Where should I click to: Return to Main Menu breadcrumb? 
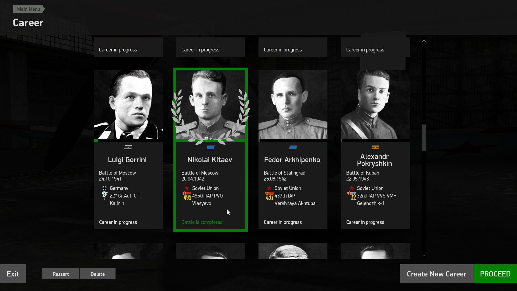click(29, 9)
